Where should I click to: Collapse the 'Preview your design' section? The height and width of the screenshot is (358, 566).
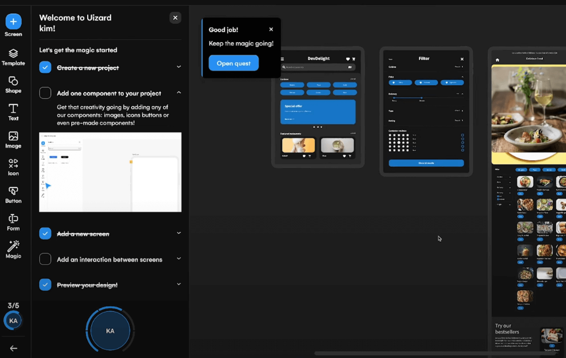click(x=179, y=284)
